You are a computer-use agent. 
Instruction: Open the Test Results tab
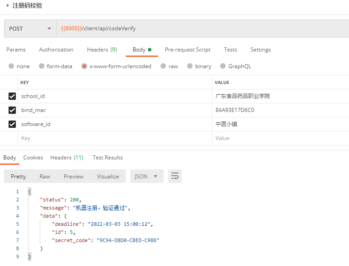[108, 158]
